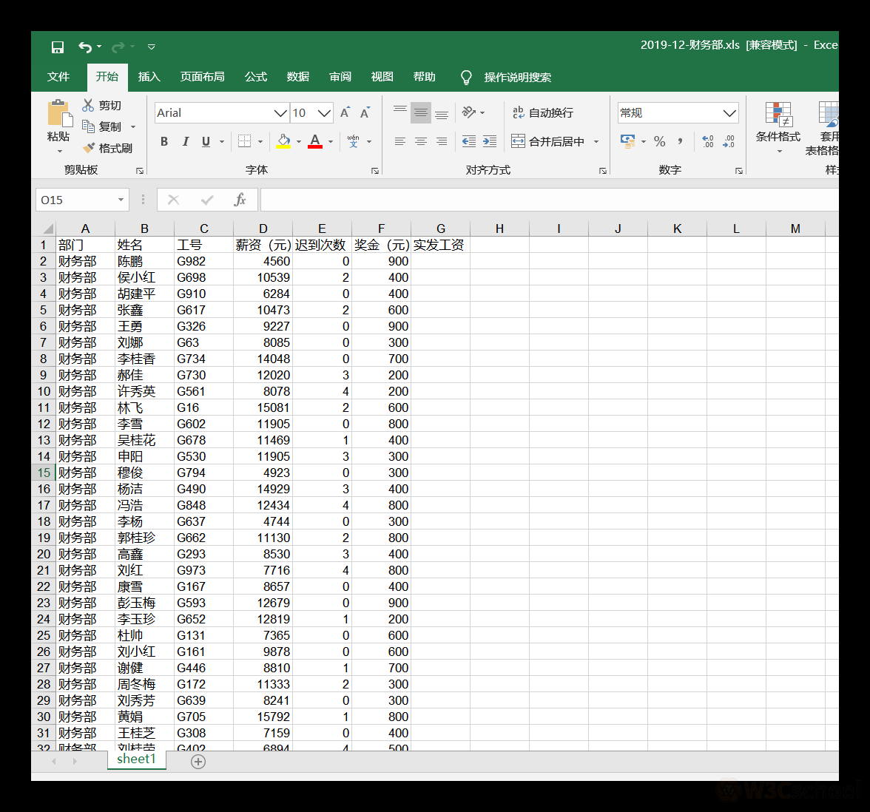Apply yellow fill color bucket
870x812 pixels.
(283, 141)
